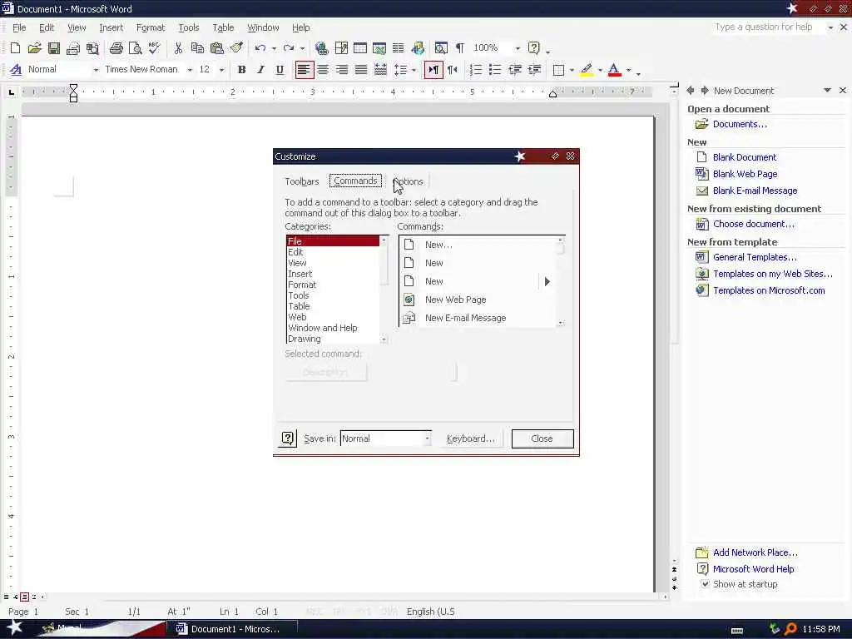Click the Copy toolbar icon
The height and width of the screenshot is (639, 852).
click(x=197, y=48)
